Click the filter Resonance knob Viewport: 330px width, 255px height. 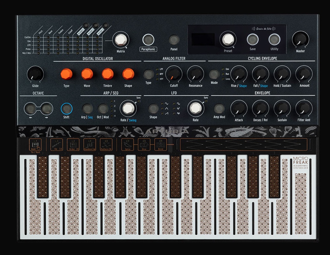point(195,74)
